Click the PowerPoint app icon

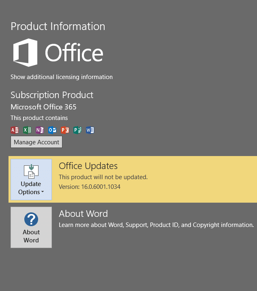click(65, 130)
